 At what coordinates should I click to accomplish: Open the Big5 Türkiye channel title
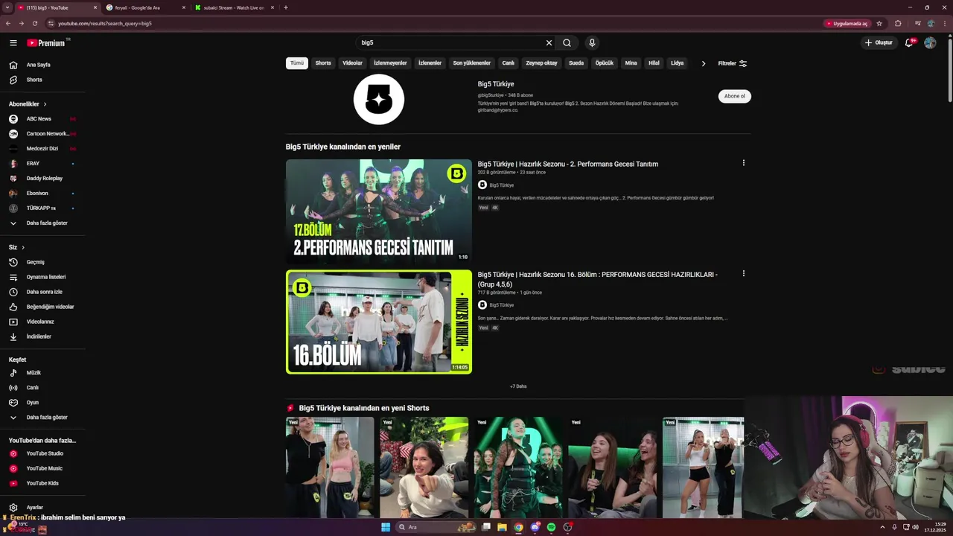click(496, 84)
